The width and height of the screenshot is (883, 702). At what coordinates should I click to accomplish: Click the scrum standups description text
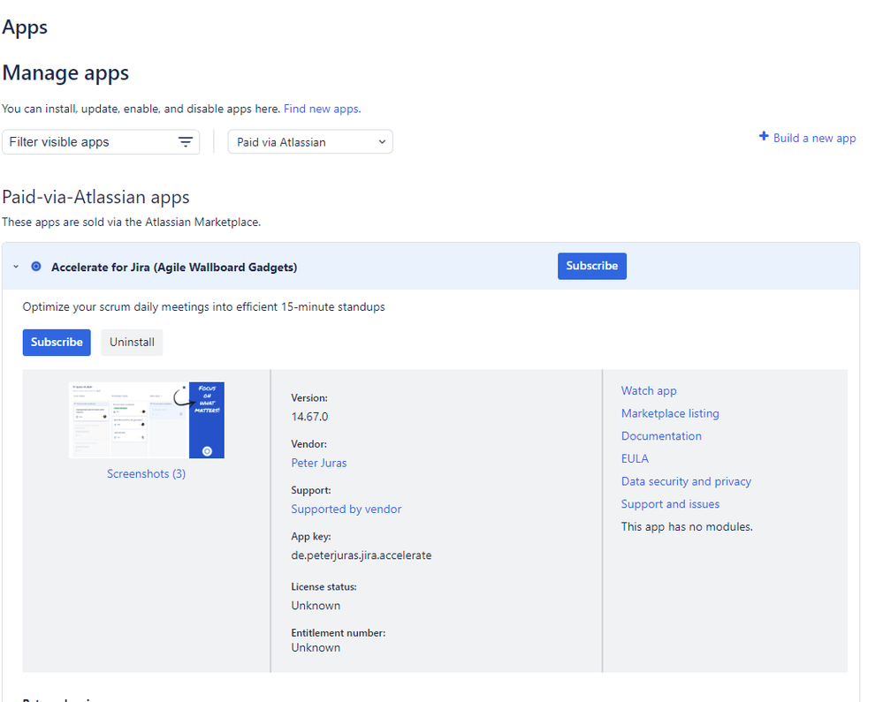pyautogui.click(x=204, y=307)
